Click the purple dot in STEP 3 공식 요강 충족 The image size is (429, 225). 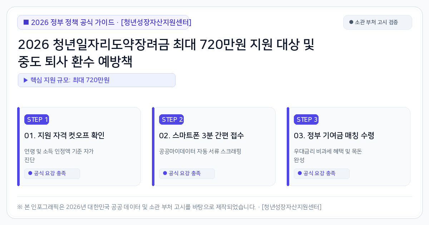click(300, 173)
